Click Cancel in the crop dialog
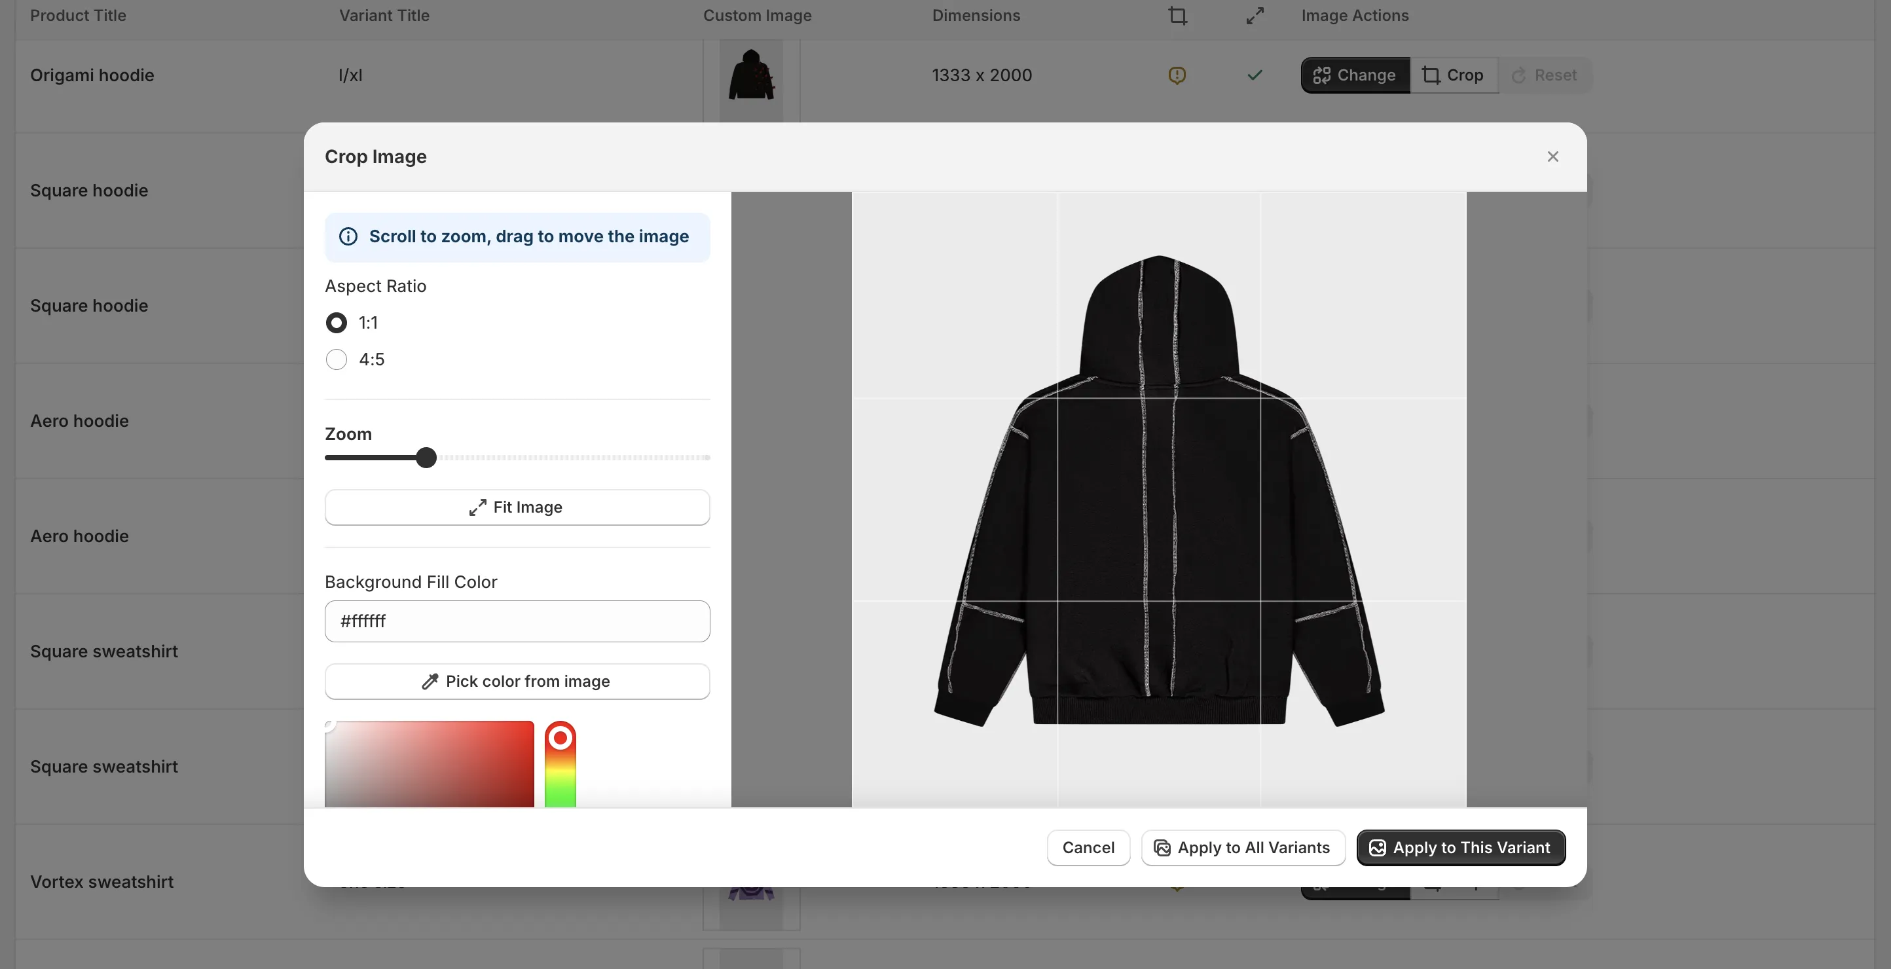Screen dimensions: 1891x969 [x=1088, y=847]
